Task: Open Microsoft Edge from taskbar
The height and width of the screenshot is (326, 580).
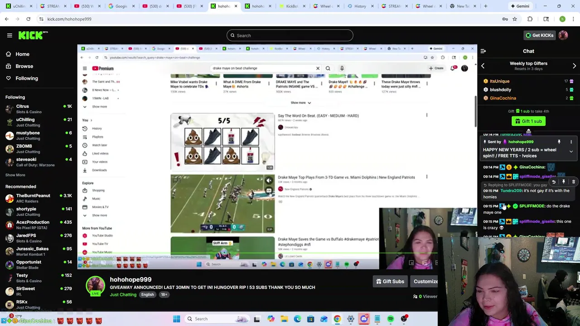Action: coord(297,319)
